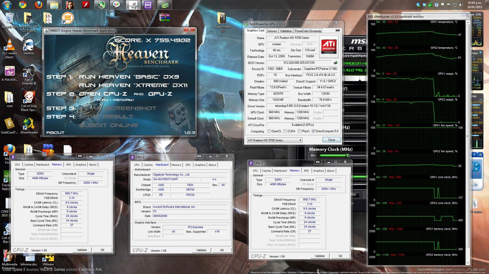Click the DRAM Frequency value in left CPU-Z

click(72, 194)
